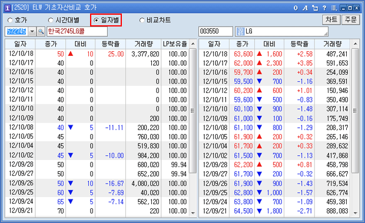
Task: Open the 차트 button
Action: pyautogui.click(x=331, y=19)
